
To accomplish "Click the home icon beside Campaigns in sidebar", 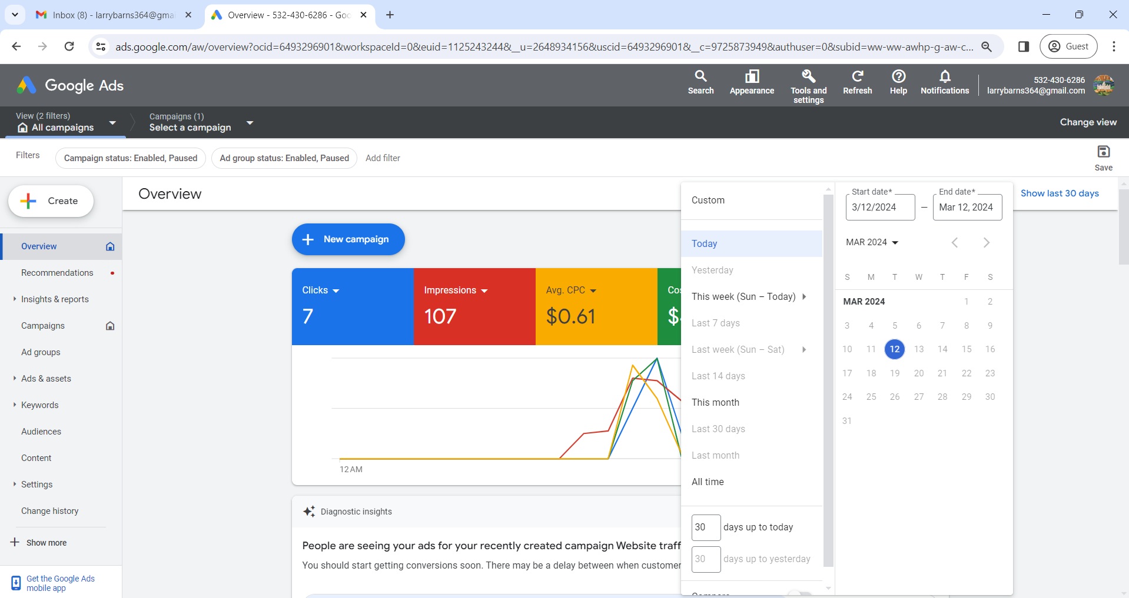I will tap(110, 326).
